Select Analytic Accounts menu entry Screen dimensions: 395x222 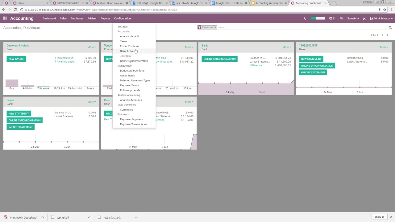tap(131, 100)
